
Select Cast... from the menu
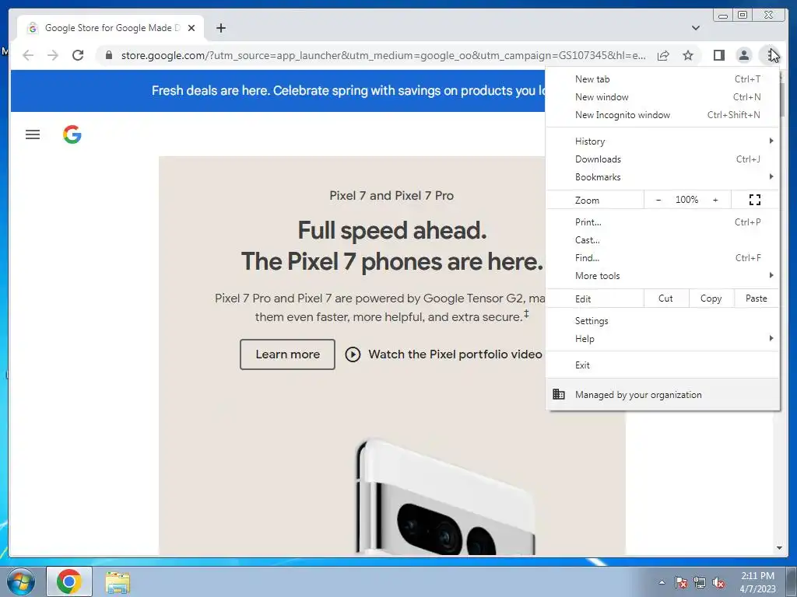tap(662, 240)
